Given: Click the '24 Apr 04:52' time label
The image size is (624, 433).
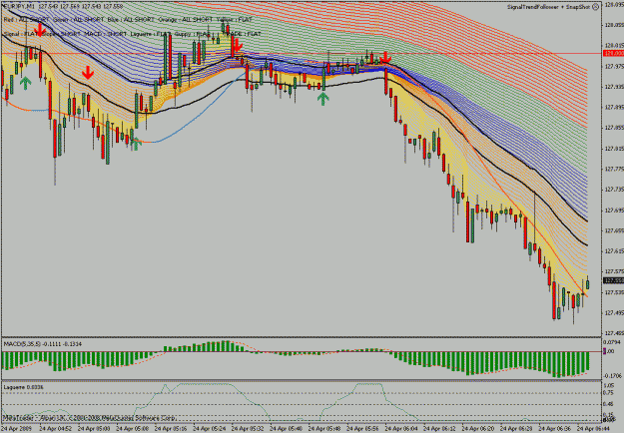Looking at the screenshot, I should click(x=55, y=428).
